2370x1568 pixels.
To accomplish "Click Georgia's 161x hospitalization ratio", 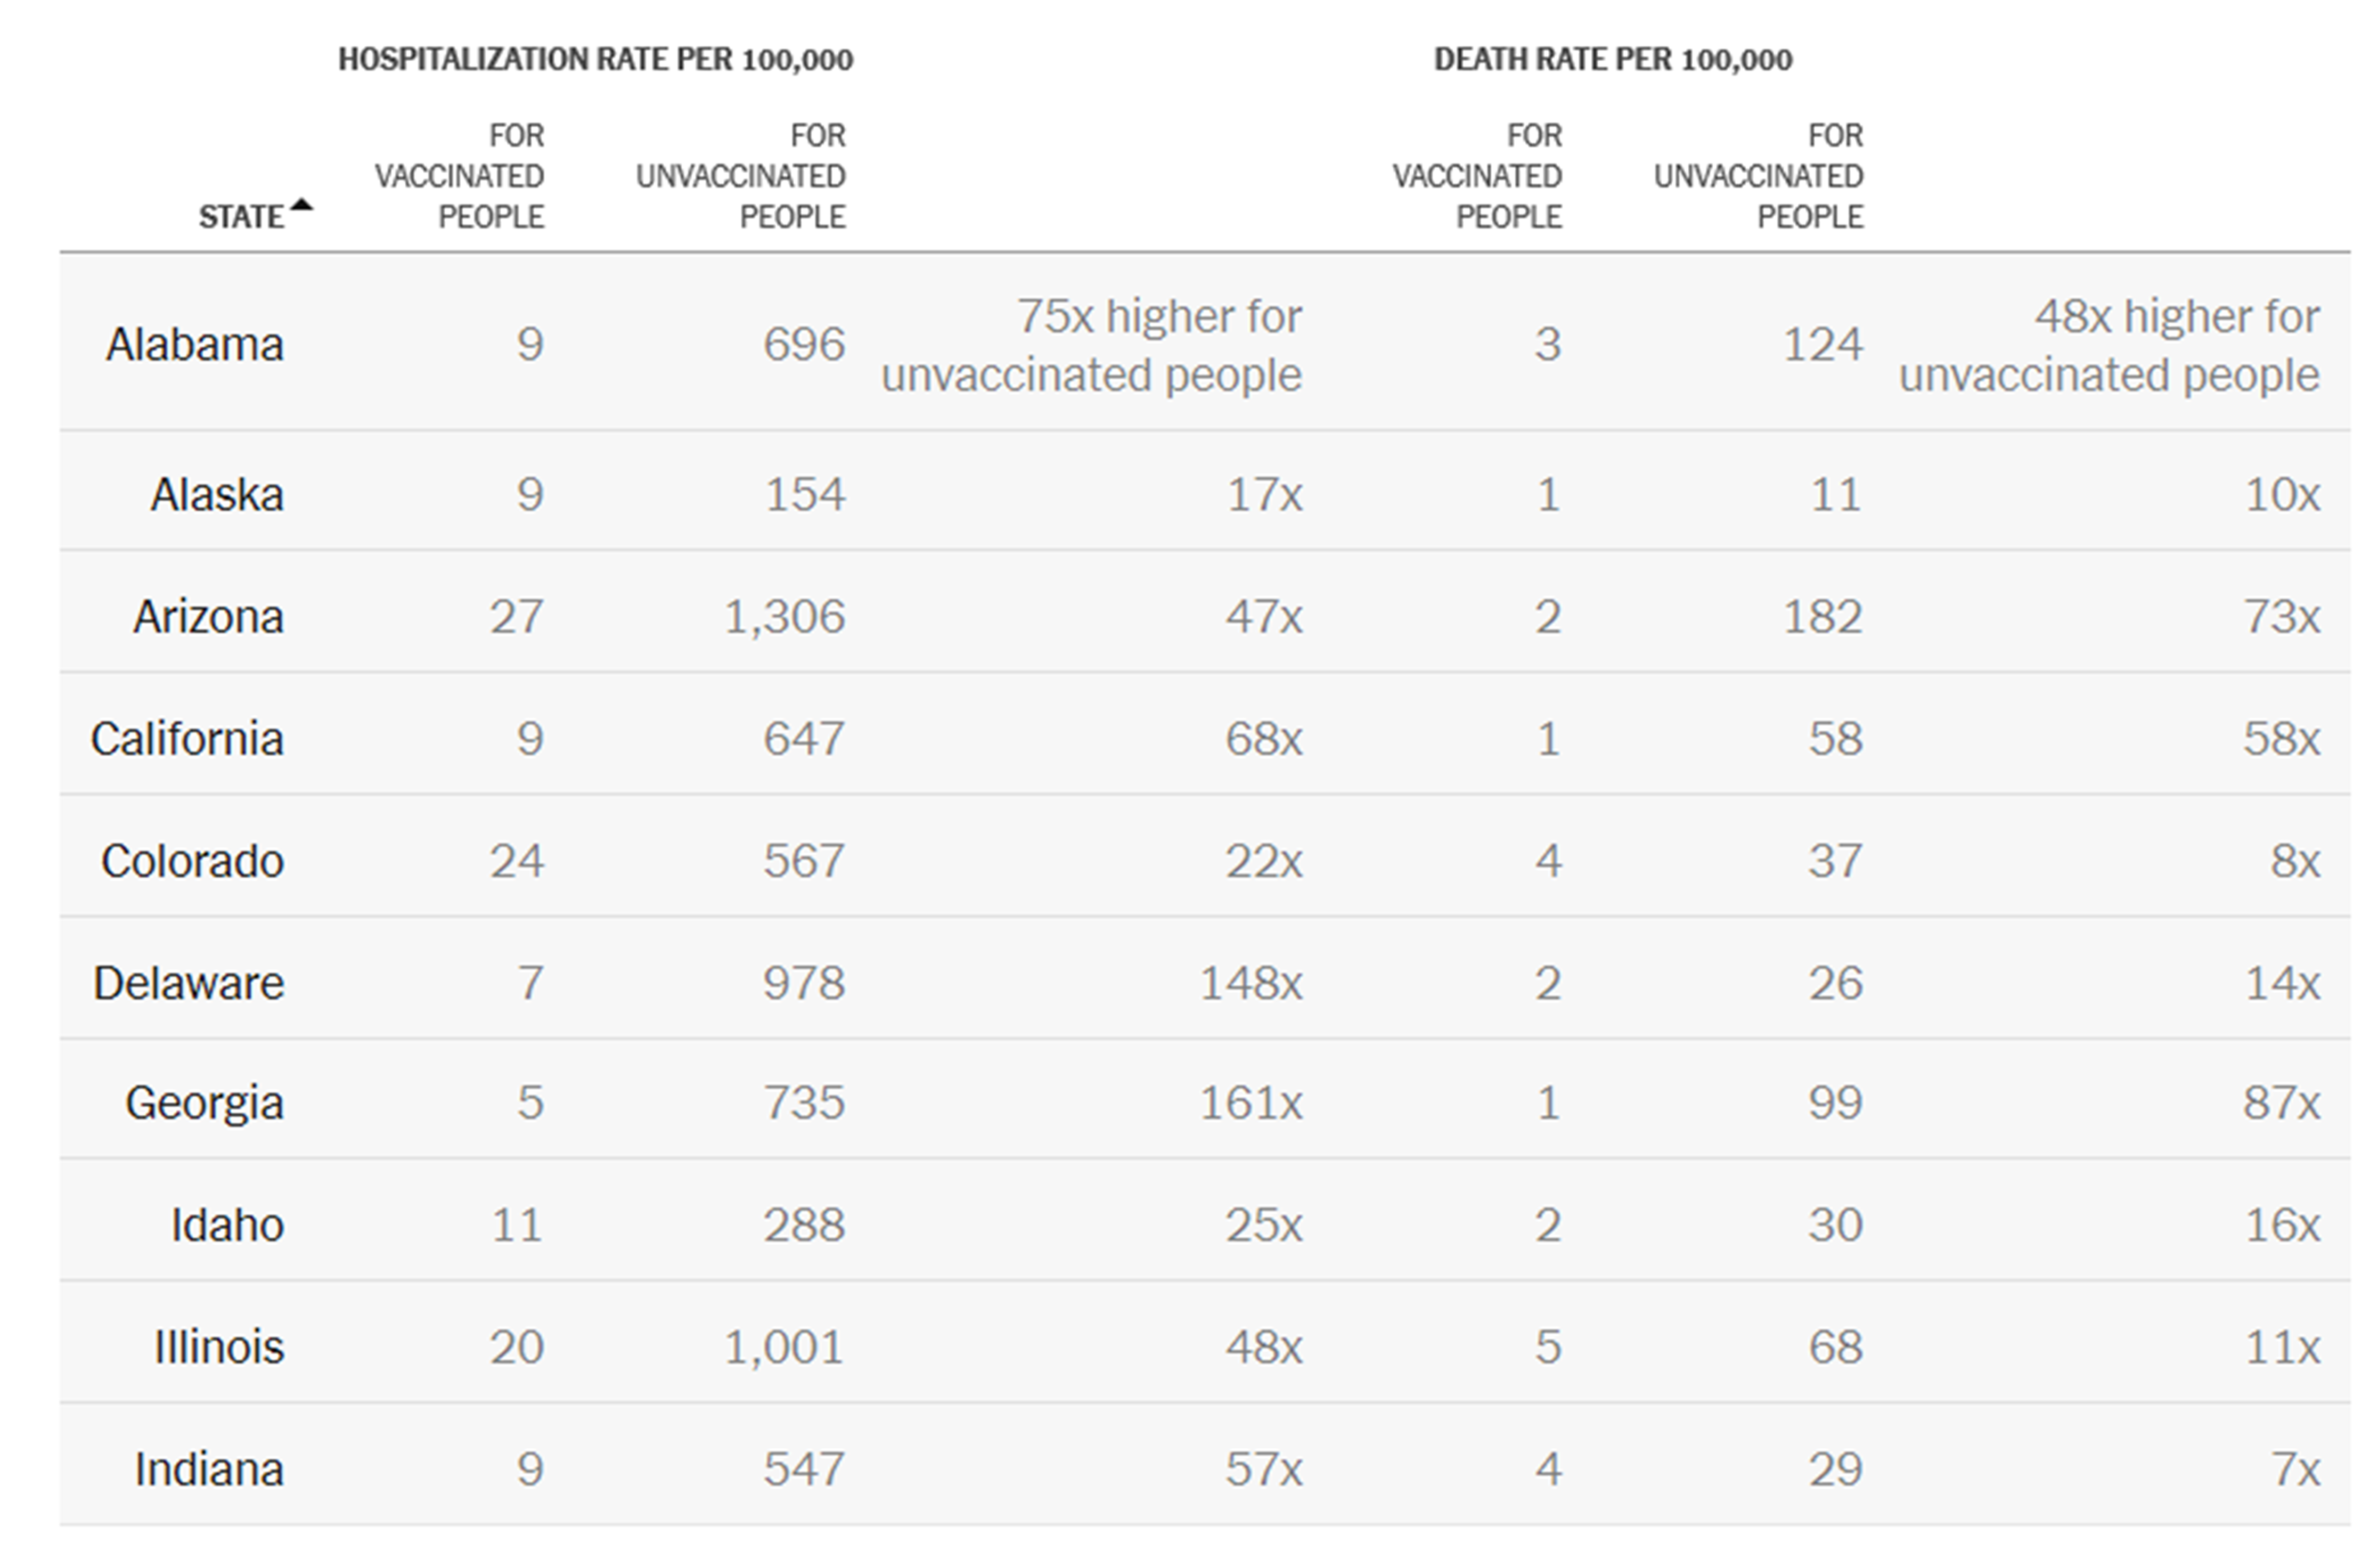I will click(x=1251, y=1103).
